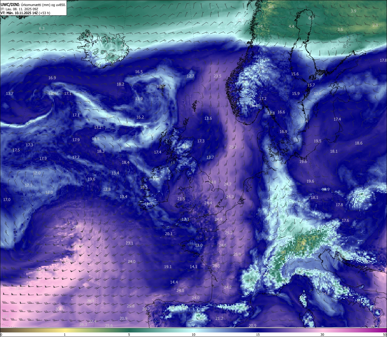Click the 21.5 value over England
The height and width of the screenshot is (337, 387).
pyautogui.click(x=181, y=199)
